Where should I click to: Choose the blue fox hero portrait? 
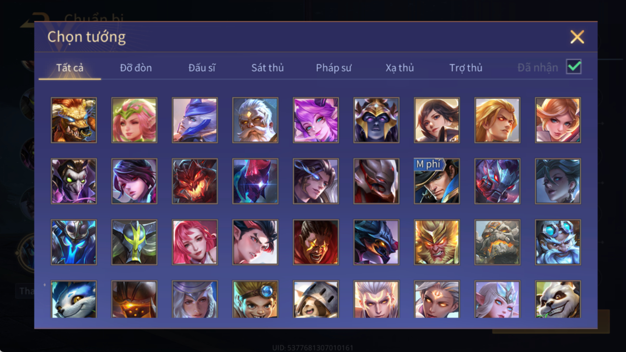coord(74,299)
